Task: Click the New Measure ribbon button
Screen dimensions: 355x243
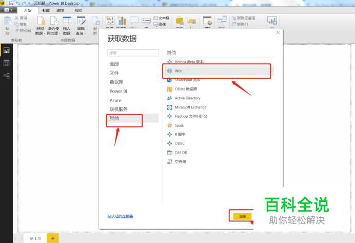Action: tap(243, 18)
